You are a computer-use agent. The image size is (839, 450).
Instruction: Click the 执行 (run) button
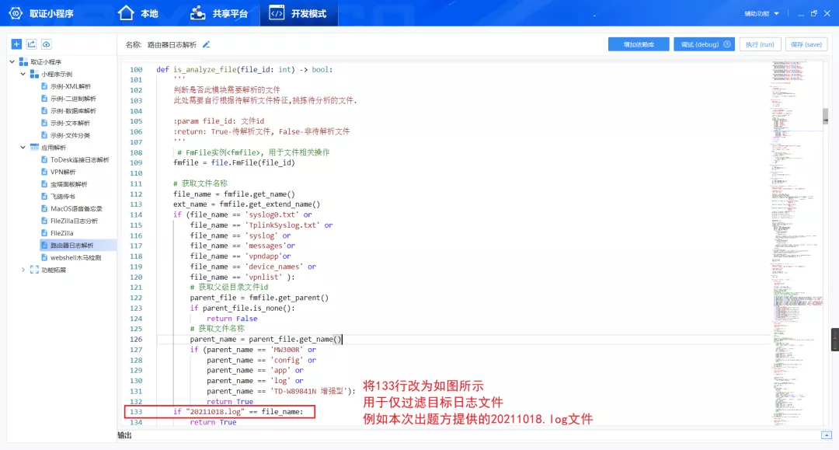tap(760, 44)
